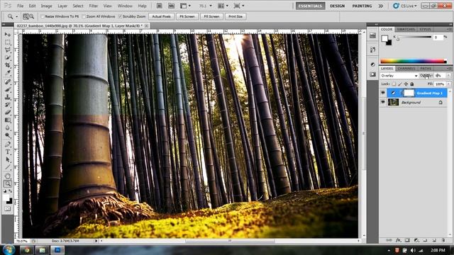Open the Zoom tool preset picker arrow

[x=16, y=16]
